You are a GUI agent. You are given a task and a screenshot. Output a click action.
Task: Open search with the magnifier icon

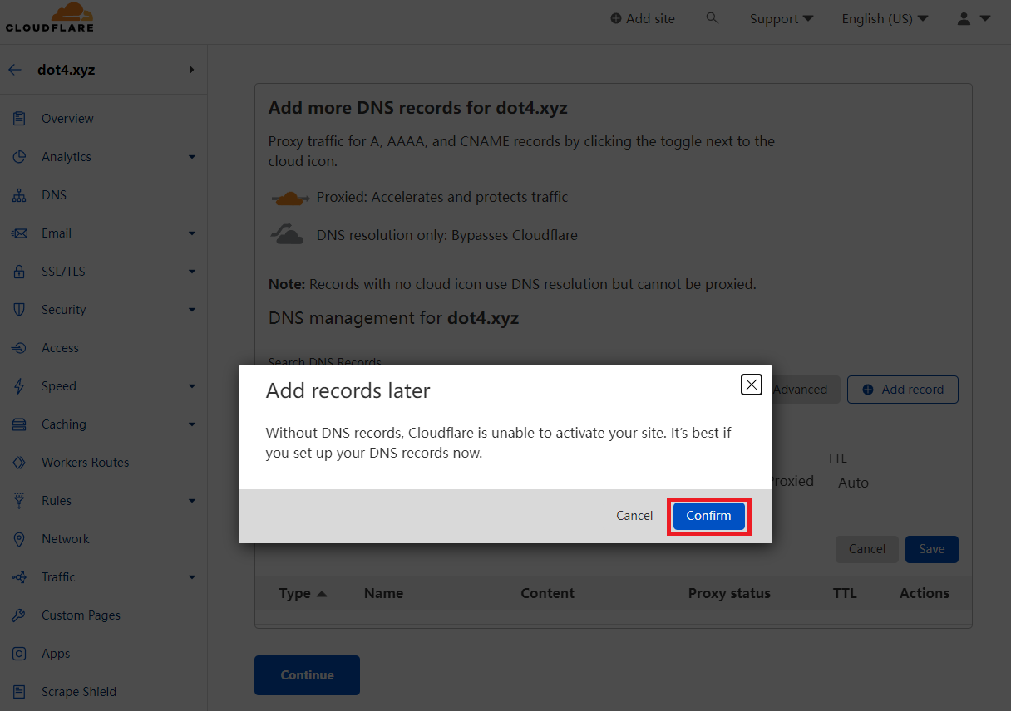pos(712,17)
